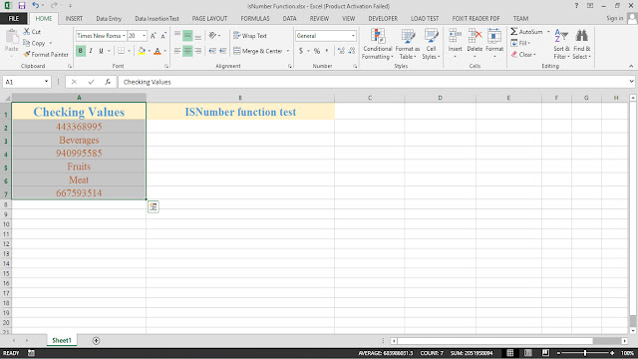
Task: Click Merge & Center button
Action: [258, 51]
